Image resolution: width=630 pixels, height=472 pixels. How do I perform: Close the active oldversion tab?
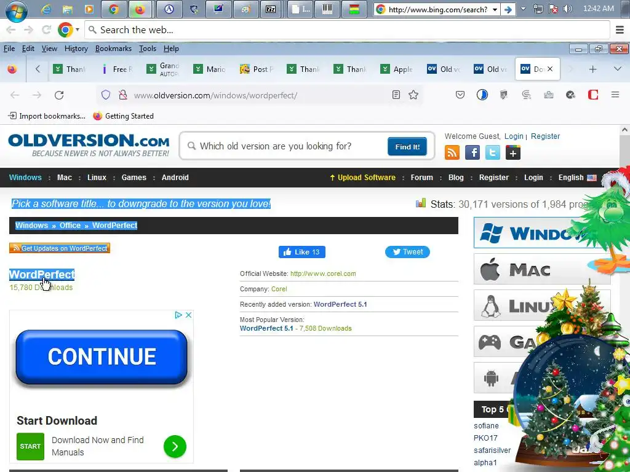[x=550, y=69]
